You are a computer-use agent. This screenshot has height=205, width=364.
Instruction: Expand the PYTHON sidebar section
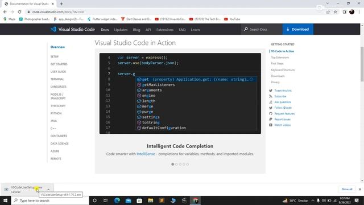[x=56, y=113]
